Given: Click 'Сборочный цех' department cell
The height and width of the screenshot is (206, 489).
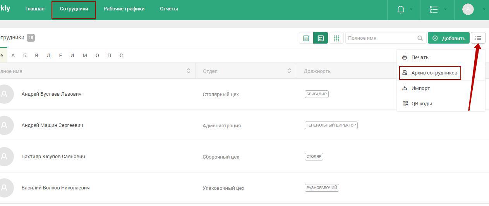Looking at the screenshot, I should pyautogui.click(x=221, y=157).
